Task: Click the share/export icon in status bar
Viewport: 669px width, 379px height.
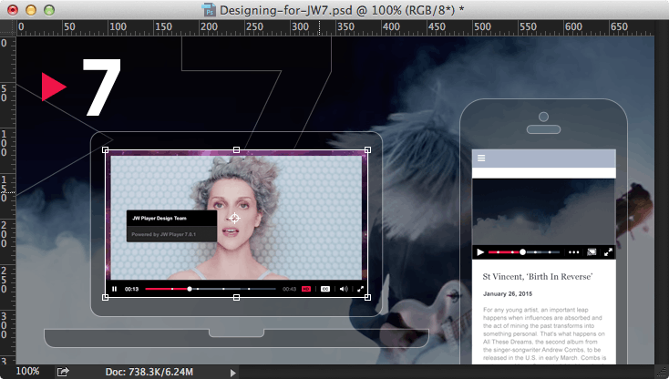Action: [63, 372]
